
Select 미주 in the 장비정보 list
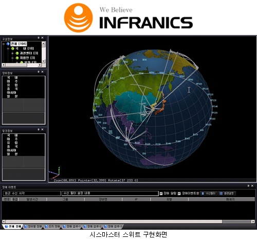(12, 81)
